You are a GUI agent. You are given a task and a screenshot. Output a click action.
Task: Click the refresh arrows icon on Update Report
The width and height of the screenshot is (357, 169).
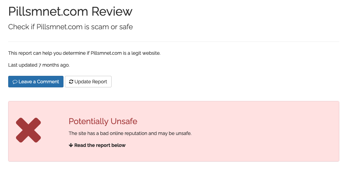click(71, 82)
